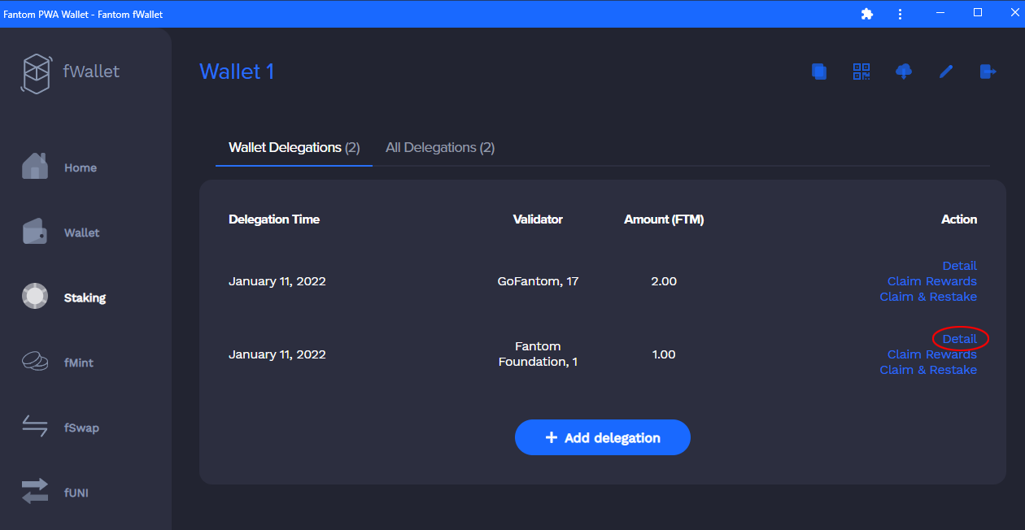Open the three-dot app menu

point(900,14)
